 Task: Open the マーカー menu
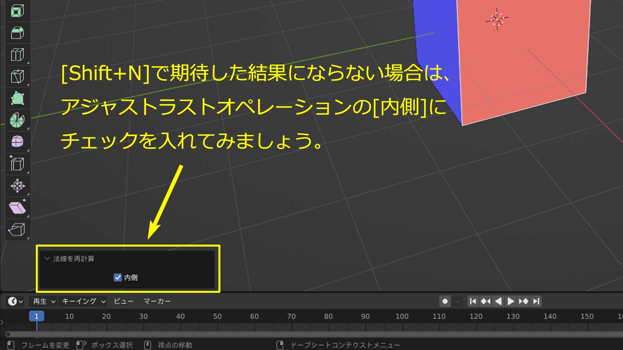click(x=157, y=301)
